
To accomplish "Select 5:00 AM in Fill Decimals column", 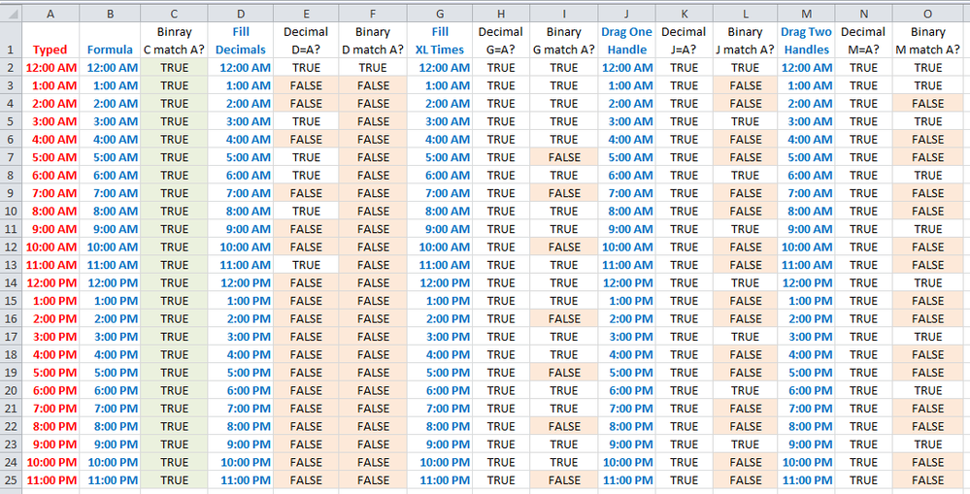I will click(241, 157).
